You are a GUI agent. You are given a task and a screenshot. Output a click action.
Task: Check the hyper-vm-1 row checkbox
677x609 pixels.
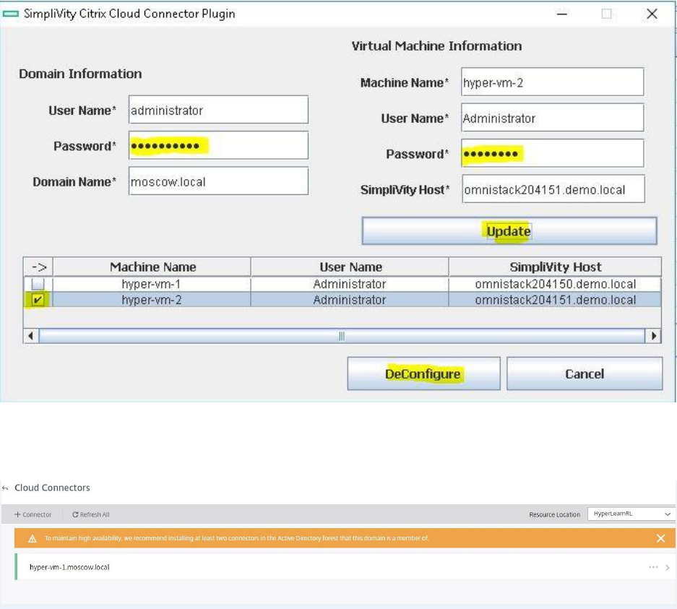coord(38,284)
